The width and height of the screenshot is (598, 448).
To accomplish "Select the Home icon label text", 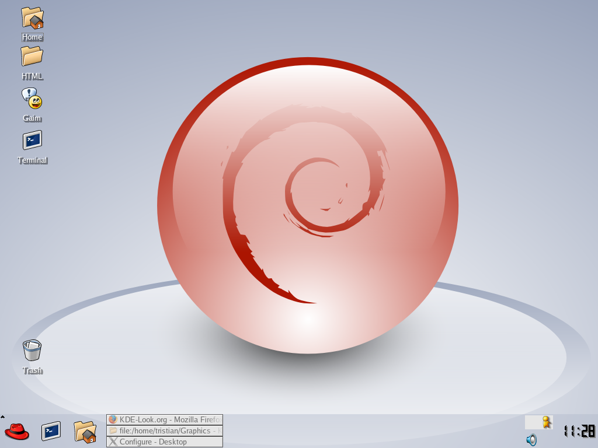I will 32,37.
